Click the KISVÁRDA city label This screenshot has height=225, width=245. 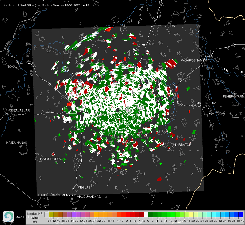(167, 26)
